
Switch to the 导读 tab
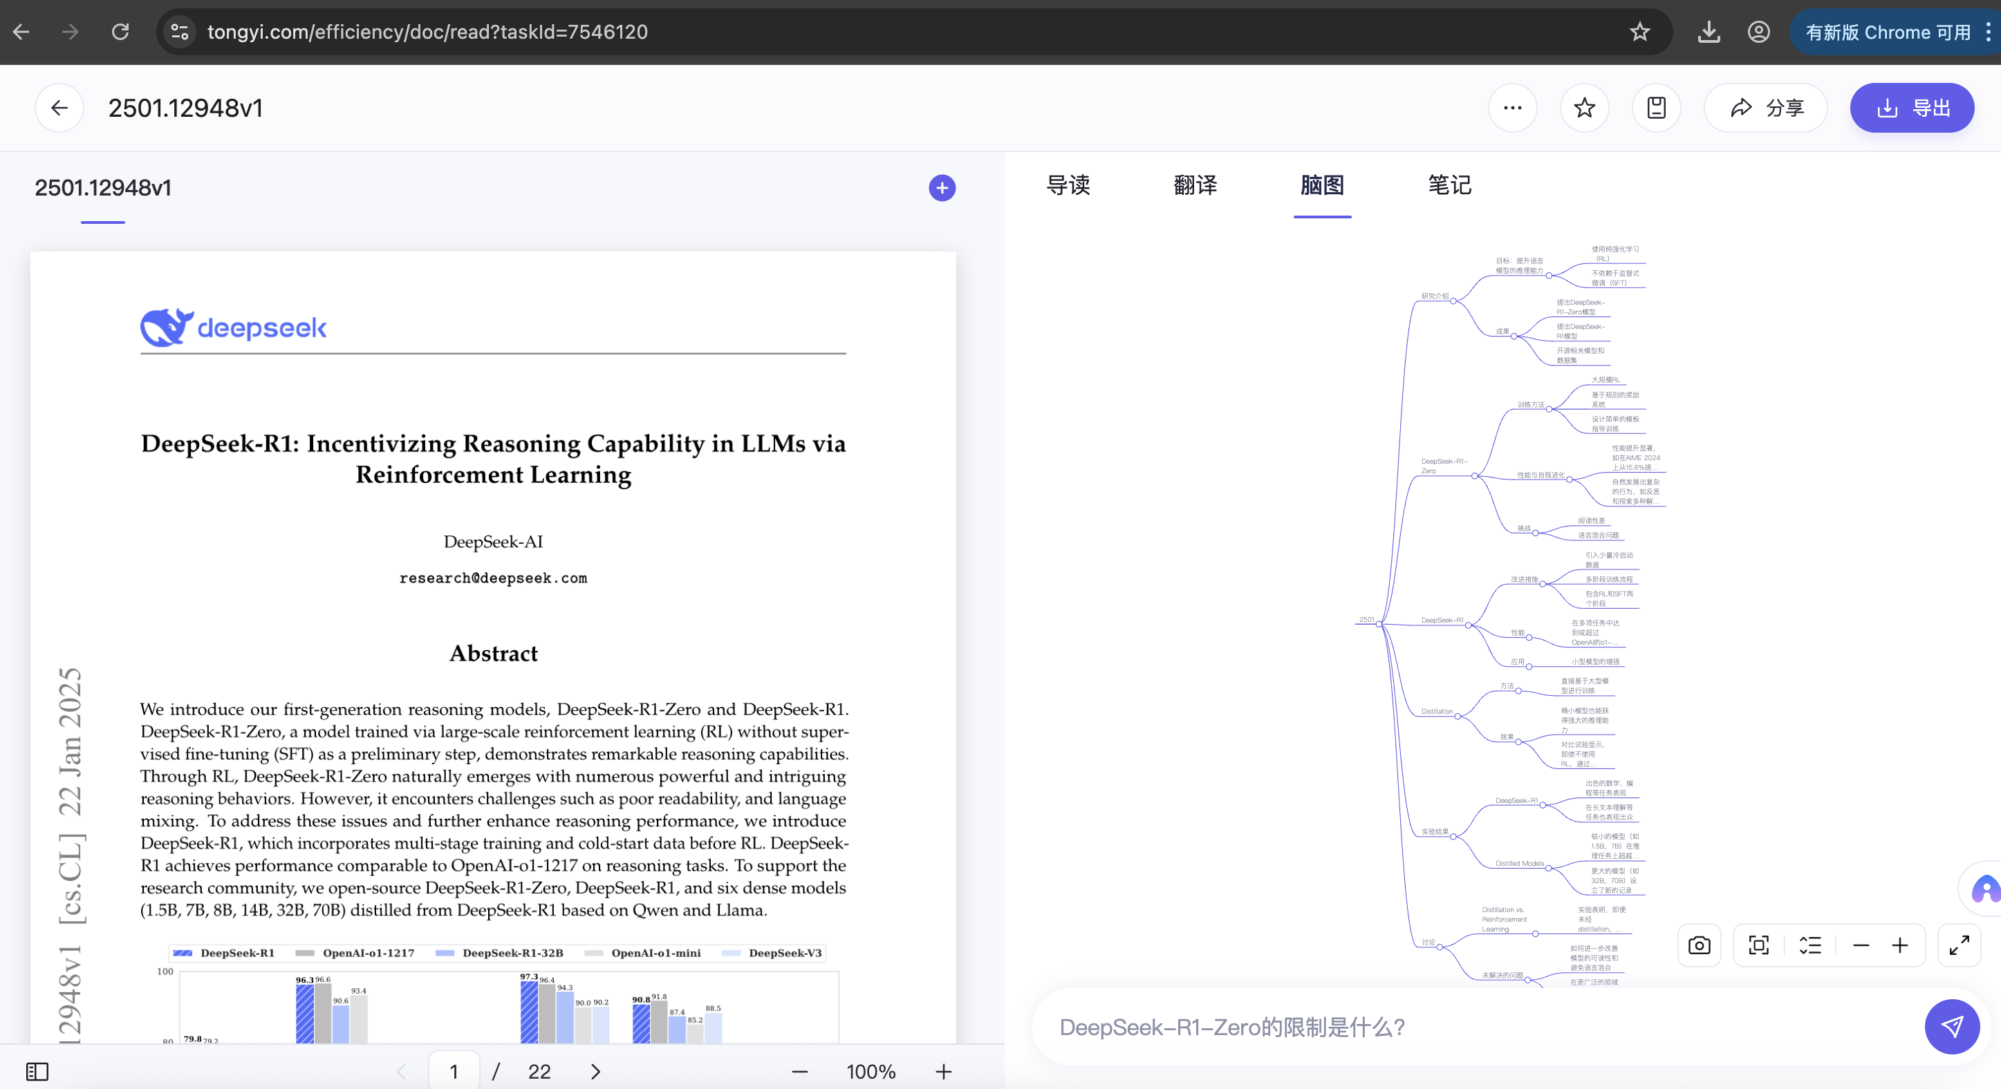(1068, 184)
